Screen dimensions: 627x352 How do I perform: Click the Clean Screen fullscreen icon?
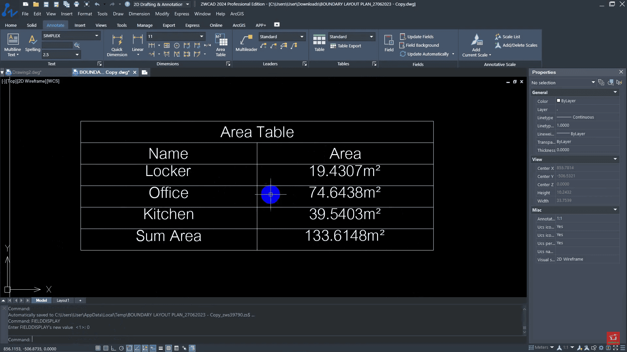pyautogui.click(x=616, y=348)
